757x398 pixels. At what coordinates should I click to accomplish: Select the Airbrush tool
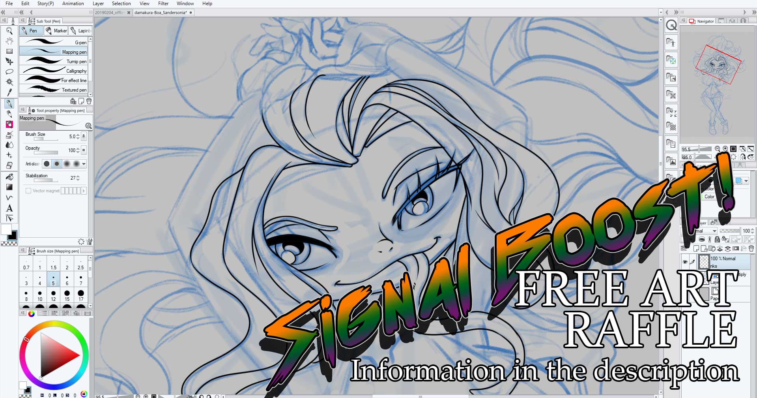[9, 135]
